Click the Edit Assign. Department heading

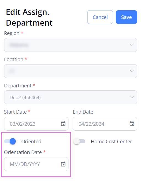[29, 17]
